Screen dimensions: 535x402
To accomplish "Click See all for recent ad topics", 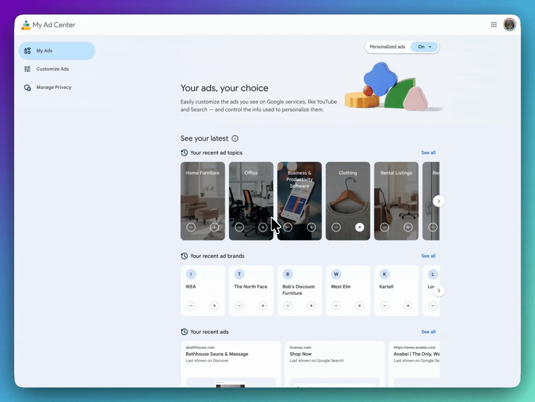I will point(428,153).
